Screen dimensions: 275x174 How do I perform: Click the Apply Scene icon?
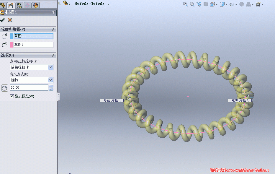(248, 4)
